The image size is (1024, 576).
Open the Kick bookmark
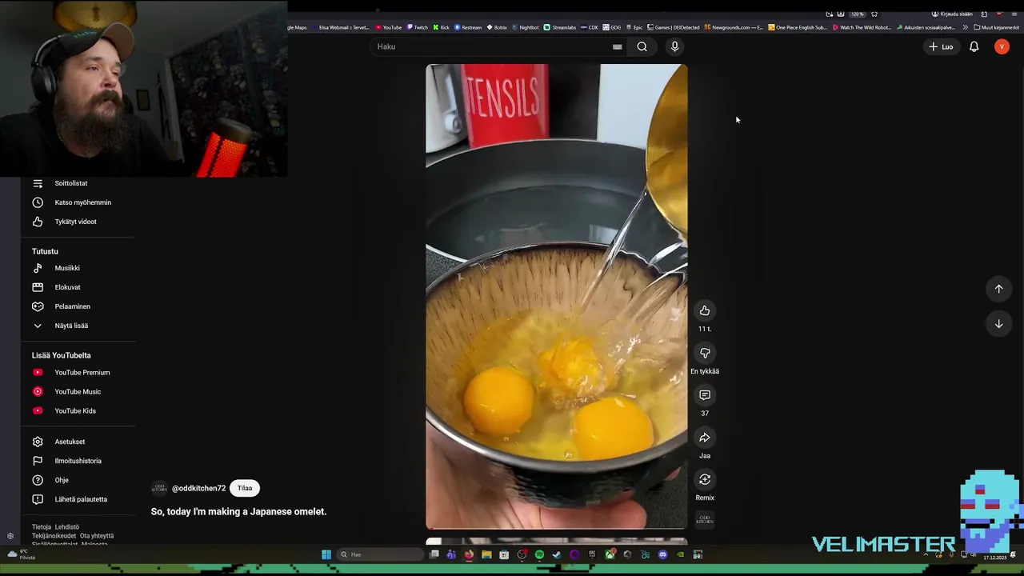pyautogui.click(x=441, y=27)
